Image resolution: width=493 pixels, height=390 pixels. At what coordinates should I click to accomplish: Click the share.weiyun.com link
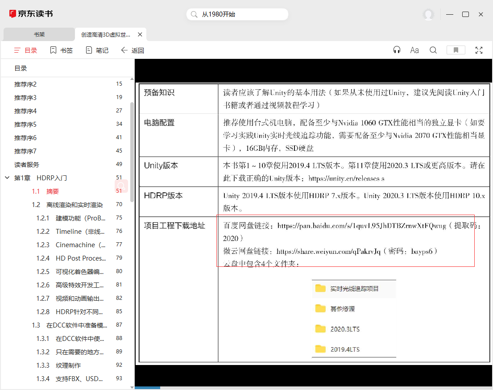tap(328, 251)
